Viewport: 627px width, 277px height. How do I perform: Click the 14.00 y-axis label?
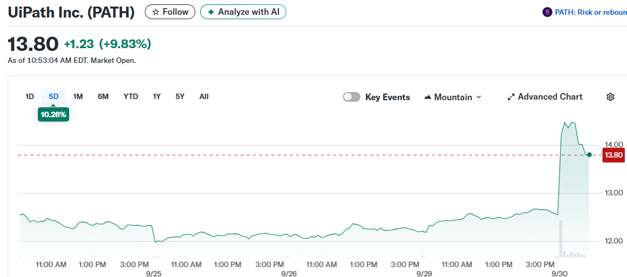tap(613, 144)
